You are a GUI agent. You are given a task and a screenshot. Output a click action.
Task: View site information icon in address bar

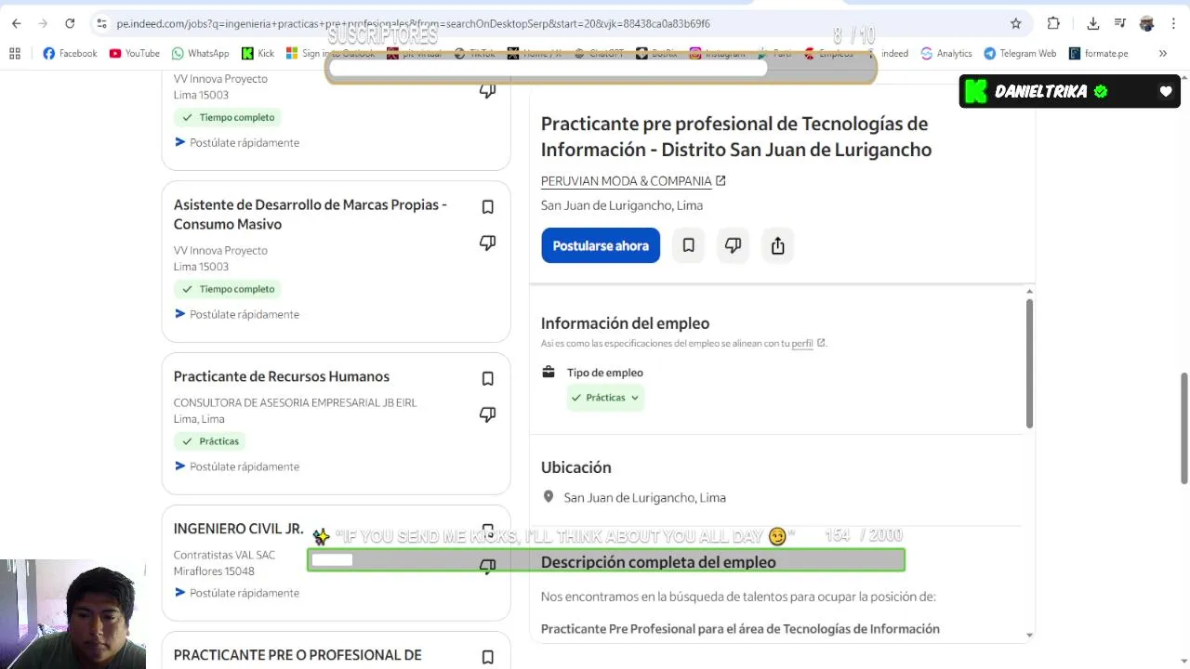102,23
